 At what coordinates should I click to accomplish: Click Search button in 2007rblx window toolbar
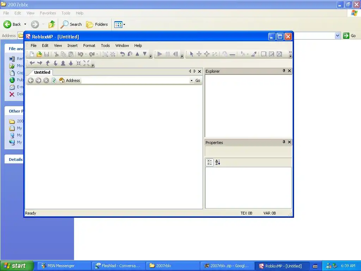(71, 24)
